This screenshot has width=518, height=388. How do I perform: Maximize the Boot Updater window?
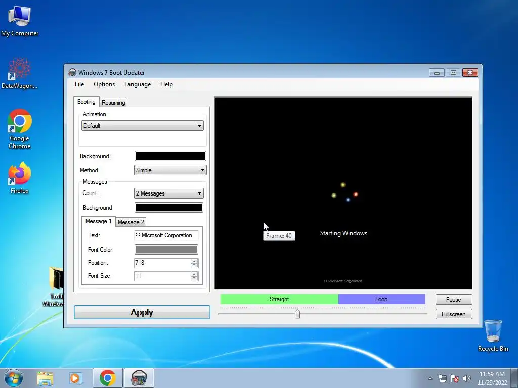453,72
